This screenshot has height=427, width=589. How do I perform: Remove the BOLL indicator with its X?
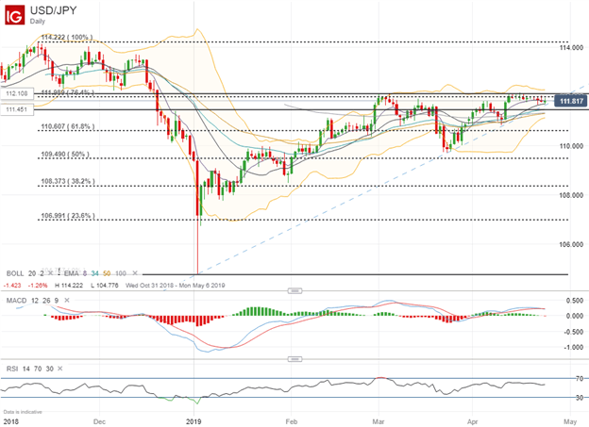click(x=50, y=273)
